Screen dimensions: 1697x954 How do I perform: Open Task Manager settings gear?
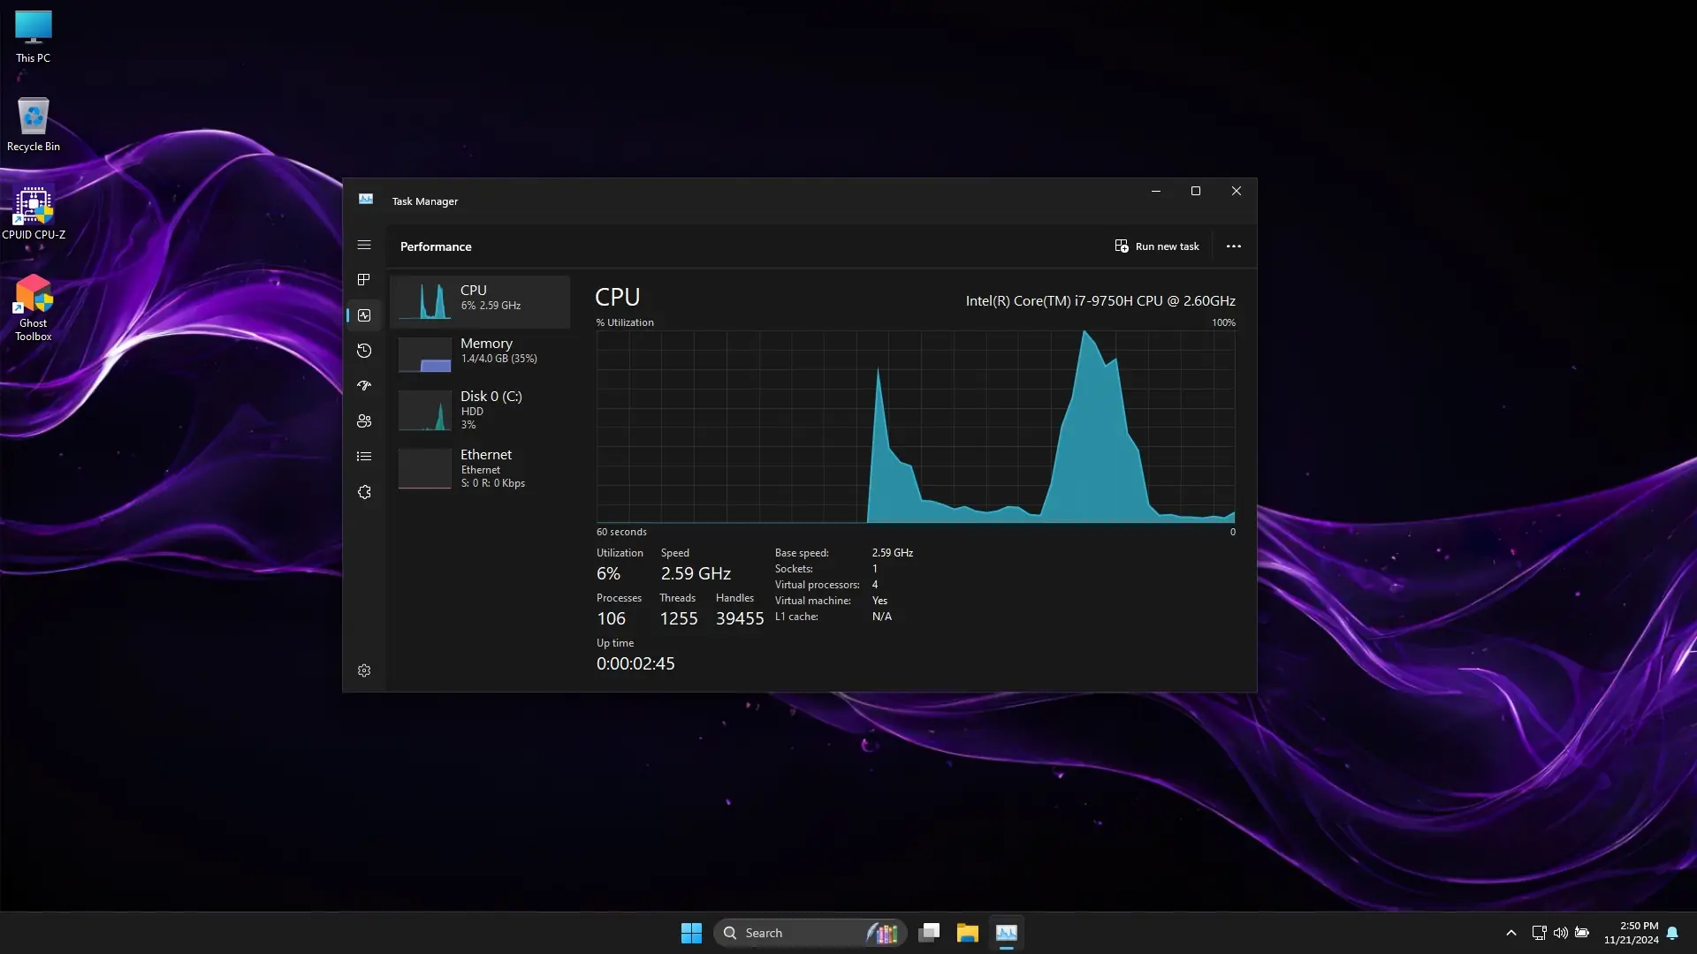tap(363, 671)
